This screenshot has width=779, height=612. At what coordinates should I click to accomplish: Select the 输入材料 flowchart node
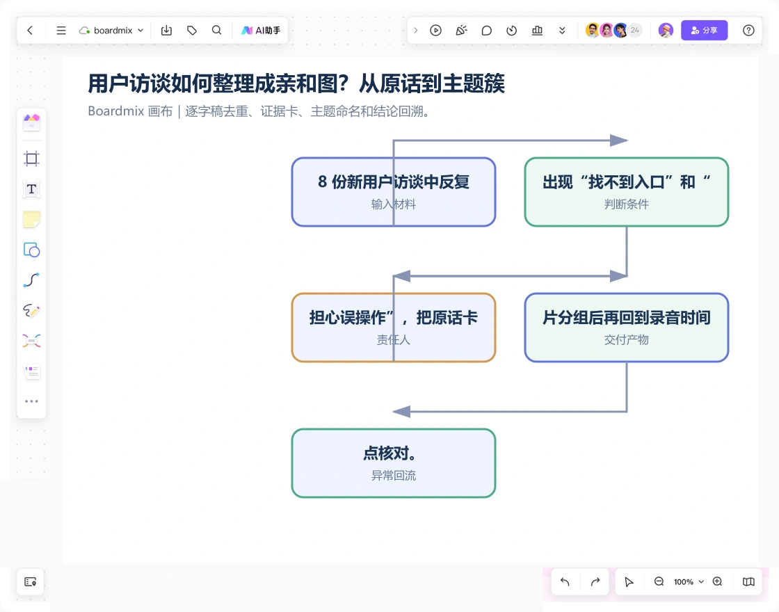(394, 192)
